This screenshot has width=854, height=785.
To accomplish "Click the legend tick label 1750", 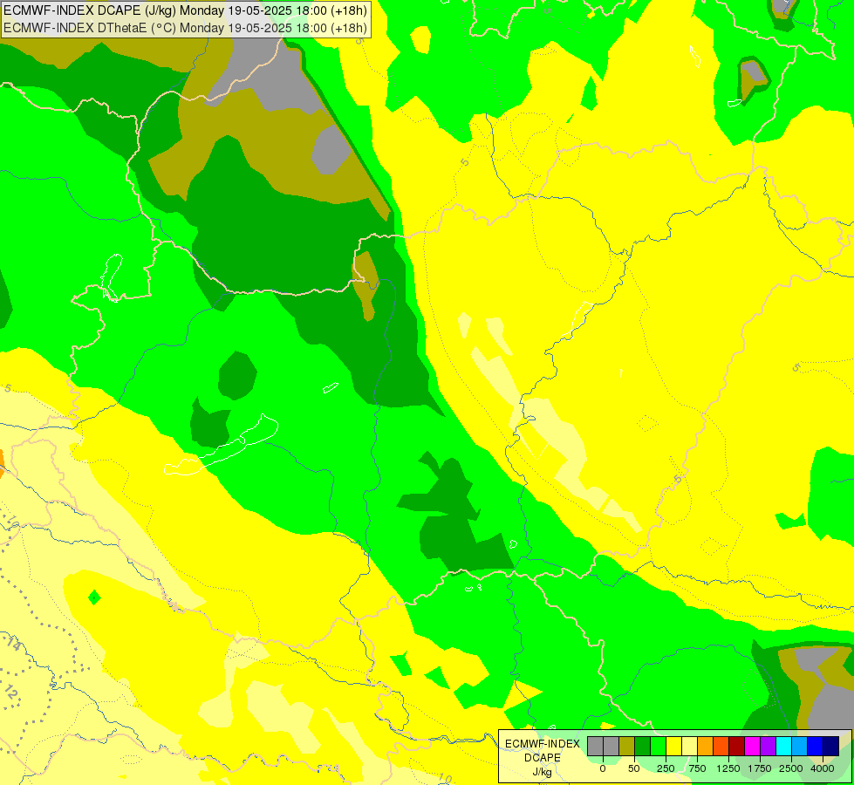I will (760, 768).
